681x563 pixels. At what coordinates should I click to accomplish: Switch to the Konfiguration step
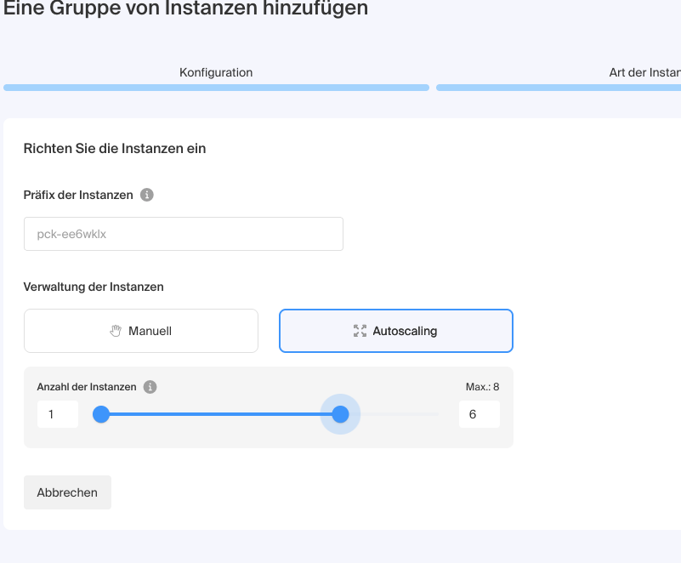click(x=215, y=72)
